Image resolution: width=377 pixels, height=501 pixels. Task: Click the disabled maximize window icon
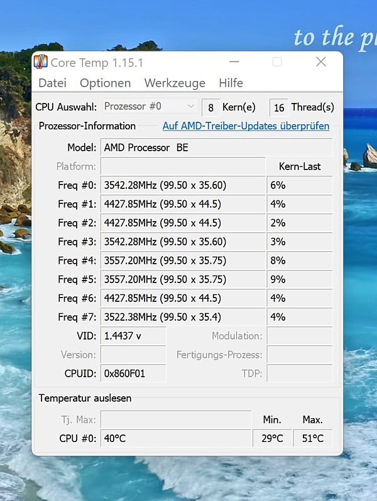coord(277,62)
